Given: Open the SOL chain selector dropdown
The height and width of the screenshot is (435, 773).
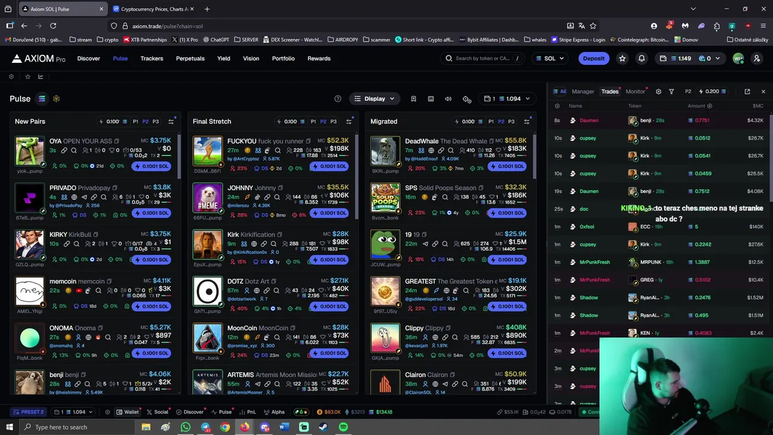Looking at the screenshot, I should 550,59.
